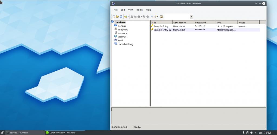Select the eMail group in tree

(120, 40)
